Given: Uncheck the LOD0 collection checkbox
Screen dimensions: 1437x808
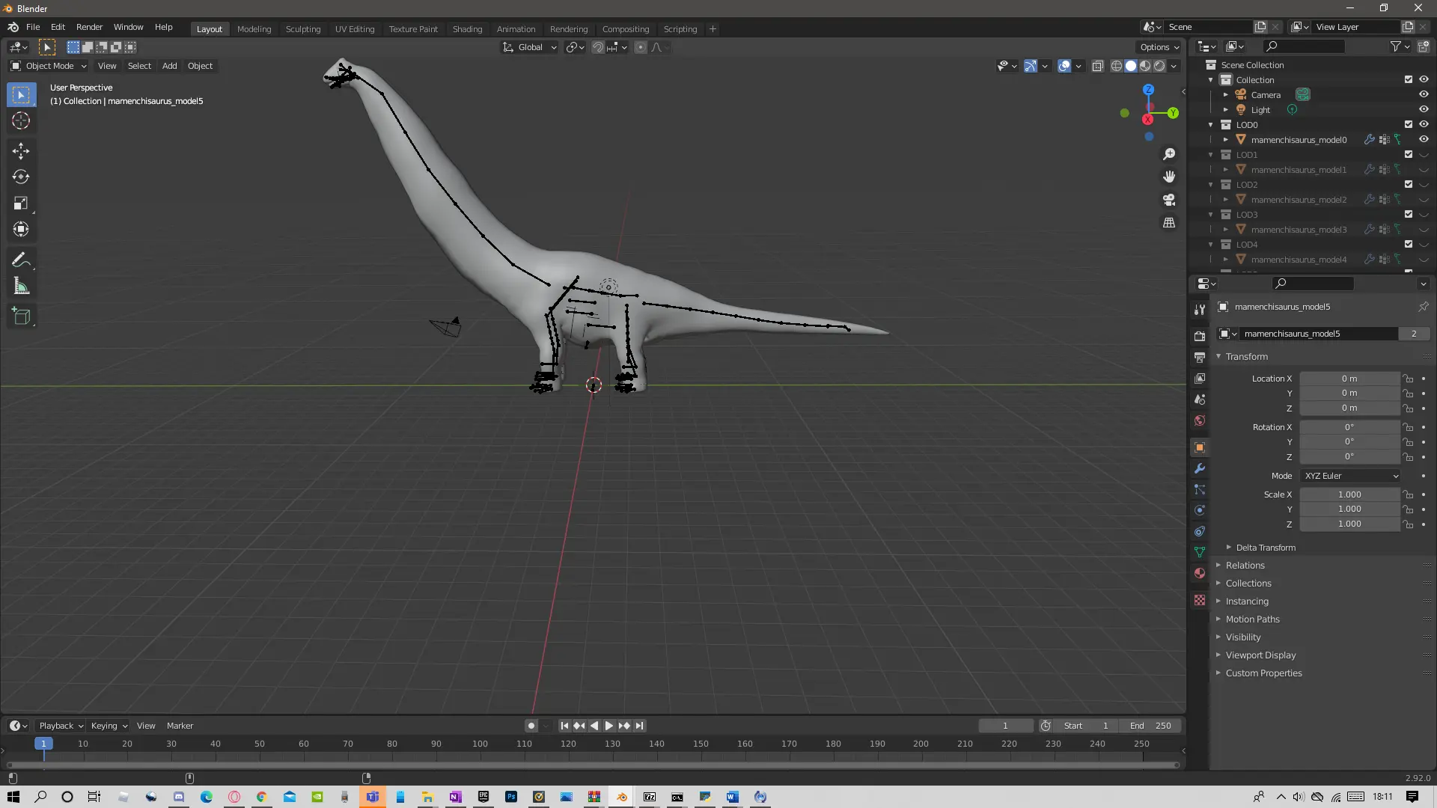Looking at the screenshot, I should [1409, 124].
